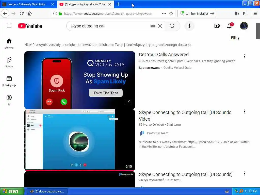Go to Główna in the sidebar
Viewport: 260px width, 195px height.
pos(9,44)
